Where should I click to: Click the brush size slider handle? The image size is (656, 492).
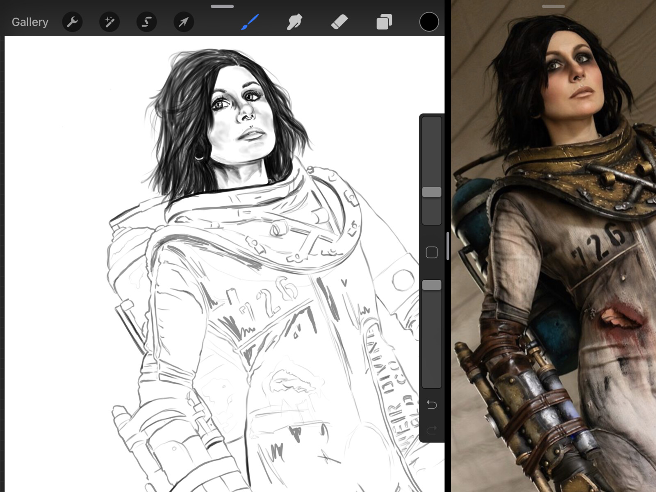(x=432, y=192)
